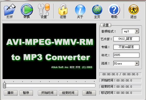Click the 播放 button
This screenshot has height=100, width=146.
click(x=11, y=93)
